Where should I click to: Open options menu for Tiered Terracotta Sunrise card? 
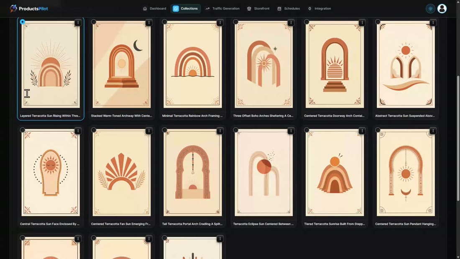pos(362,131)
